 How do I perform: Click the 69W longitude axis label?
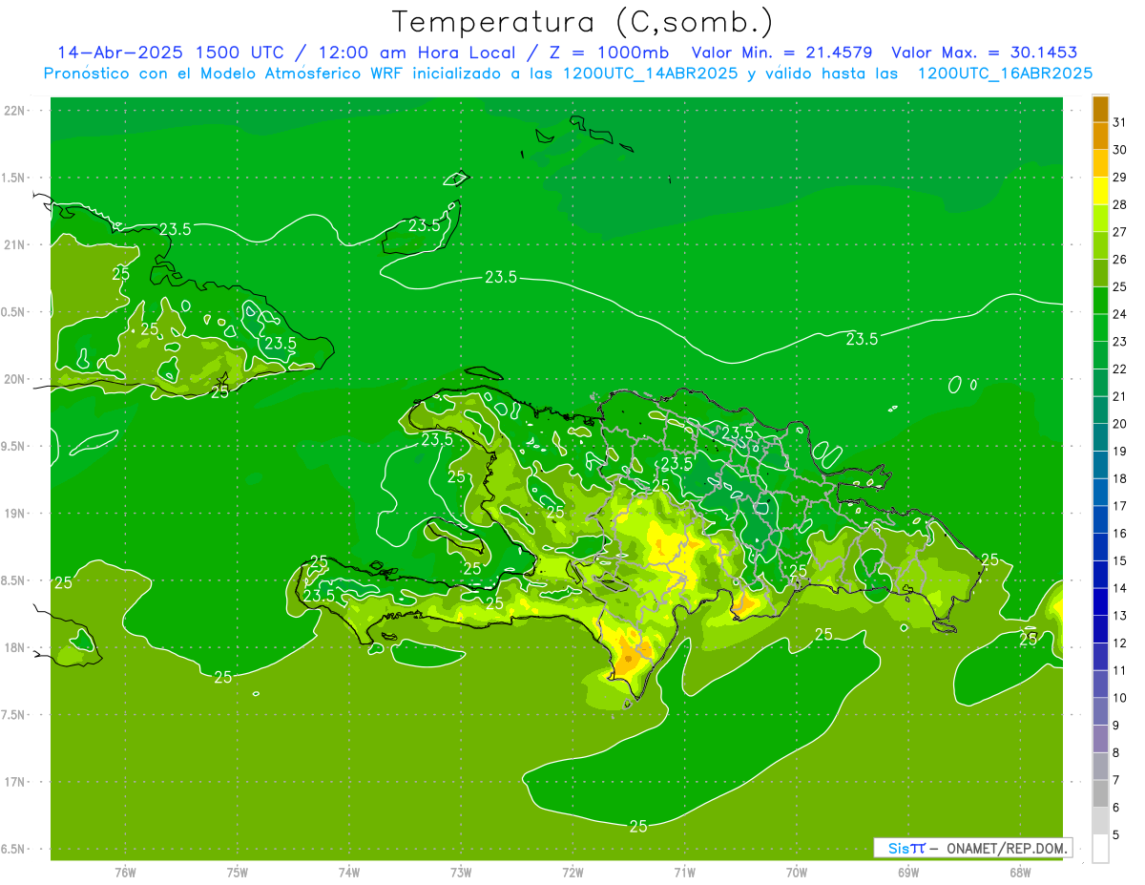click(908, 873)
